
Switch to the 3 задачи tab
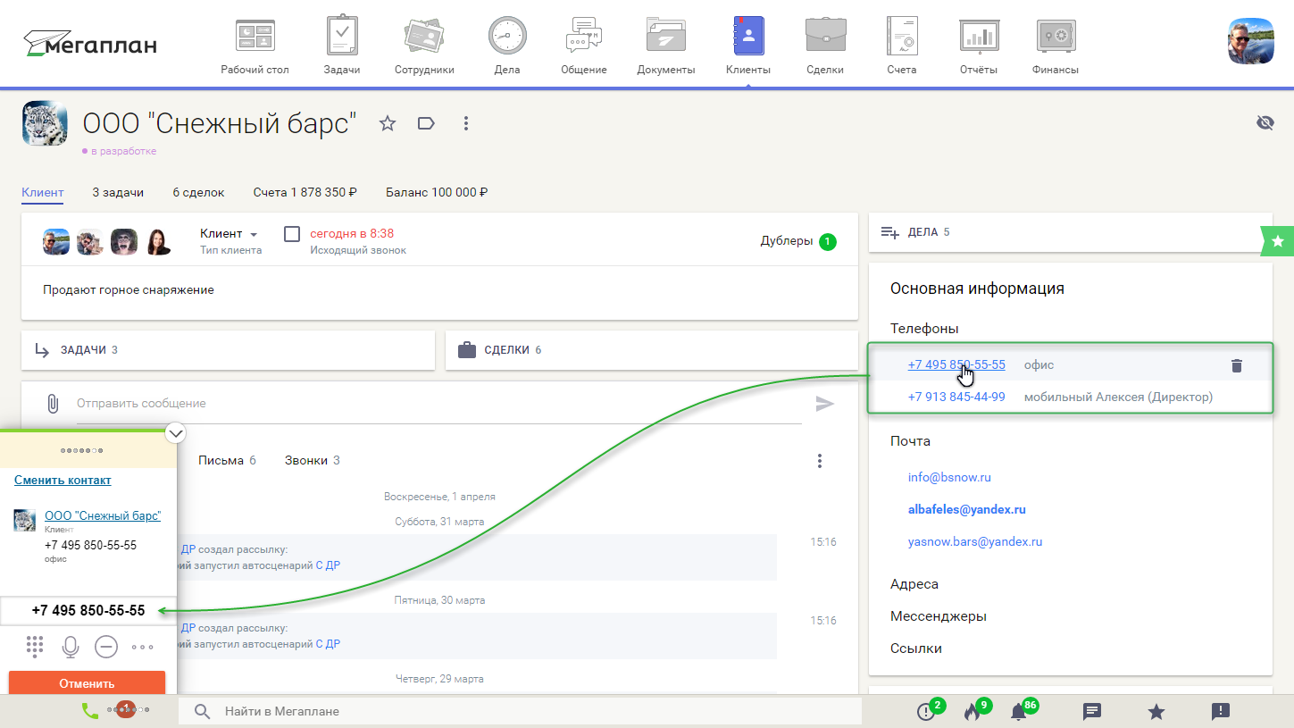pyautogui.click(x=118, y=192)
